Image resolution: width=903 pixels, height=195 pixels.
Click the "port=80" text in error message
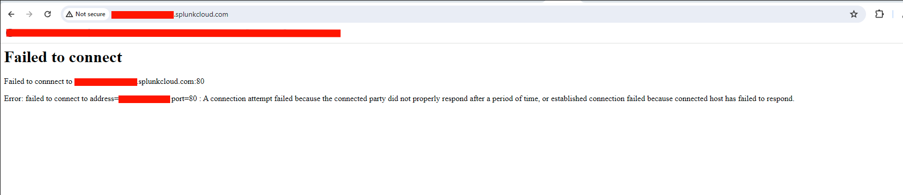point(184,99)
